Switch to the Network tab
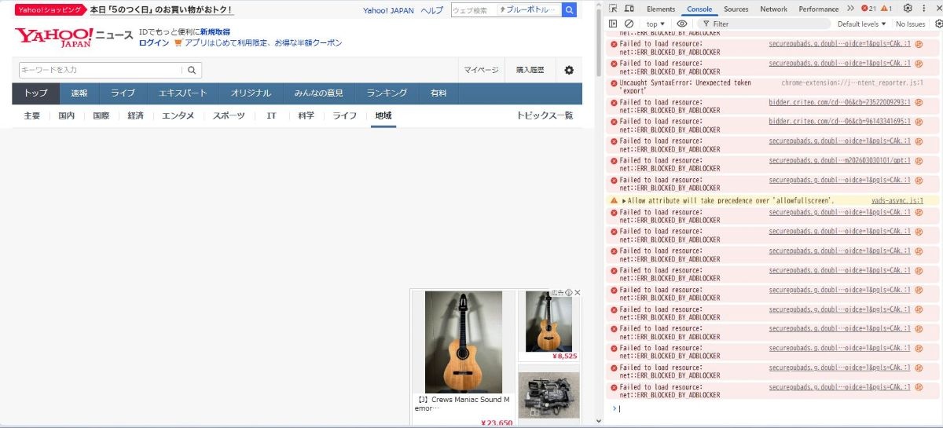This screenshot has height=428, width=943. click(773, 9)
